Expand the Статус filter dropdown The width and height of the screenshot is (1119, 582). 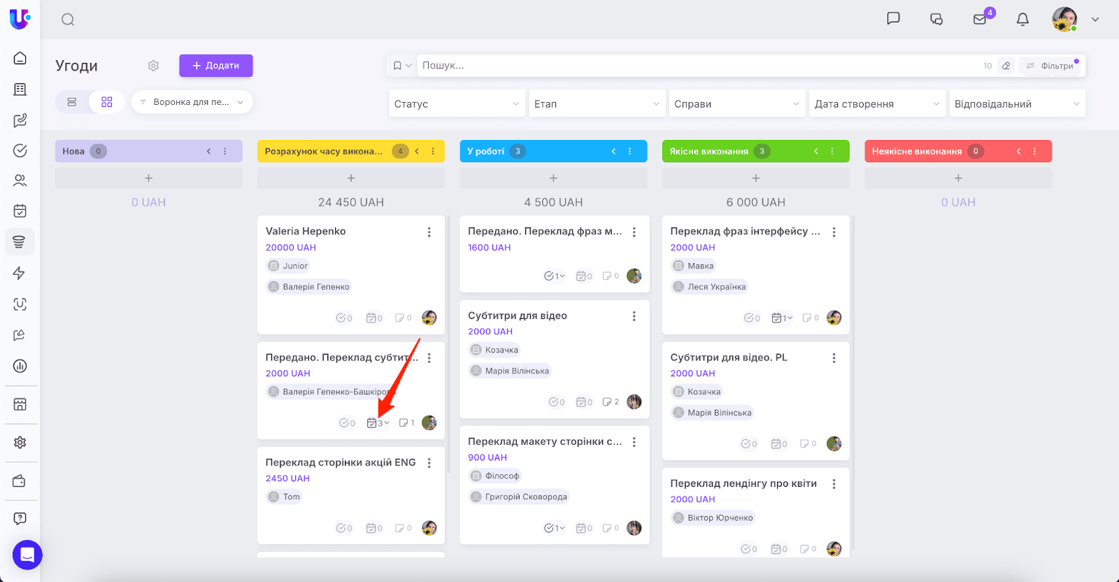457,104
